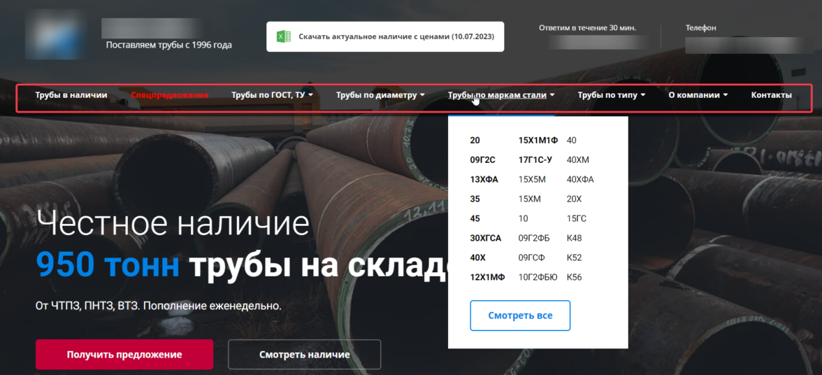Select steel grade 13ХФА
This screenshot has height=375, width=822.
click(x=484, y=180)
